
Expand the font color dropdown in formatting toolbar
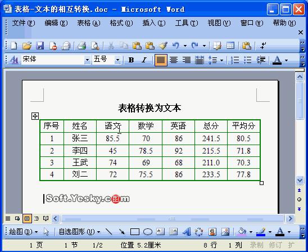tap(286, 60)
